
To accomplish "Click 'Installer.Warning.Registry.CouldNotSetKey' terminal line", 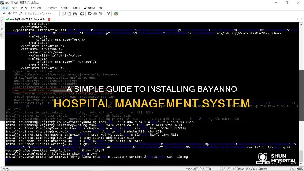I will click(99, 122).
